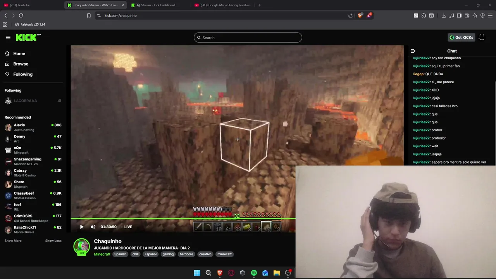Open recommended channel xQc
The width and height of the screenshot is (496, 279).
click(33, 150)
